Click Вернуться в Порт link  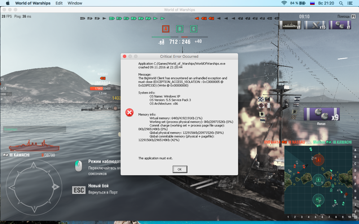click(103, 193)
